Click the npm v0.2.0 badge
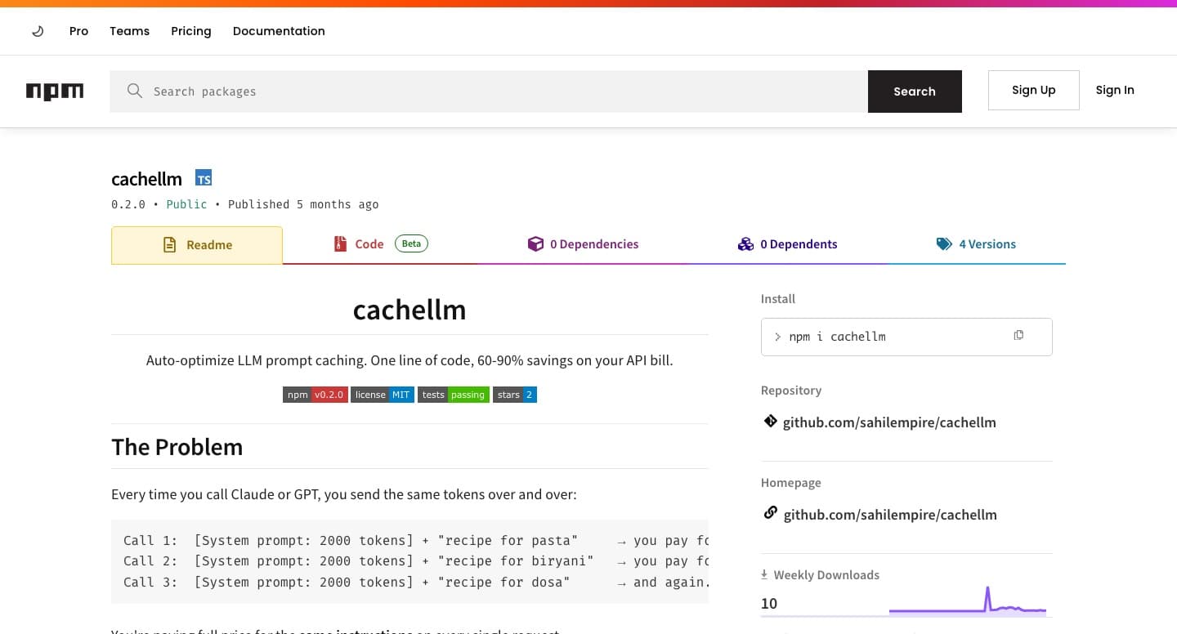1177x634 pixels. (316, 395)
